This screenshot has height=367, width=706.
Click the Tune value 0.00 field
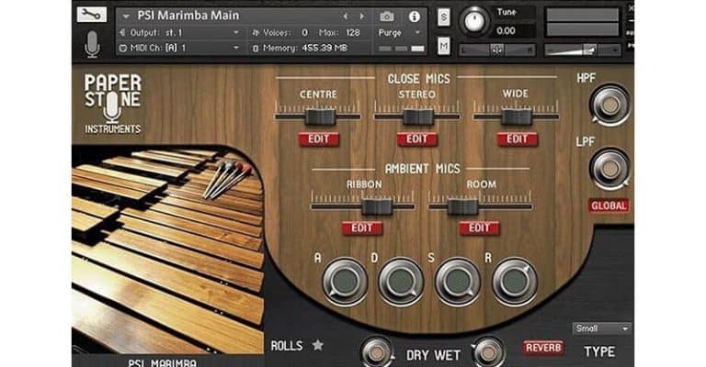506,31
